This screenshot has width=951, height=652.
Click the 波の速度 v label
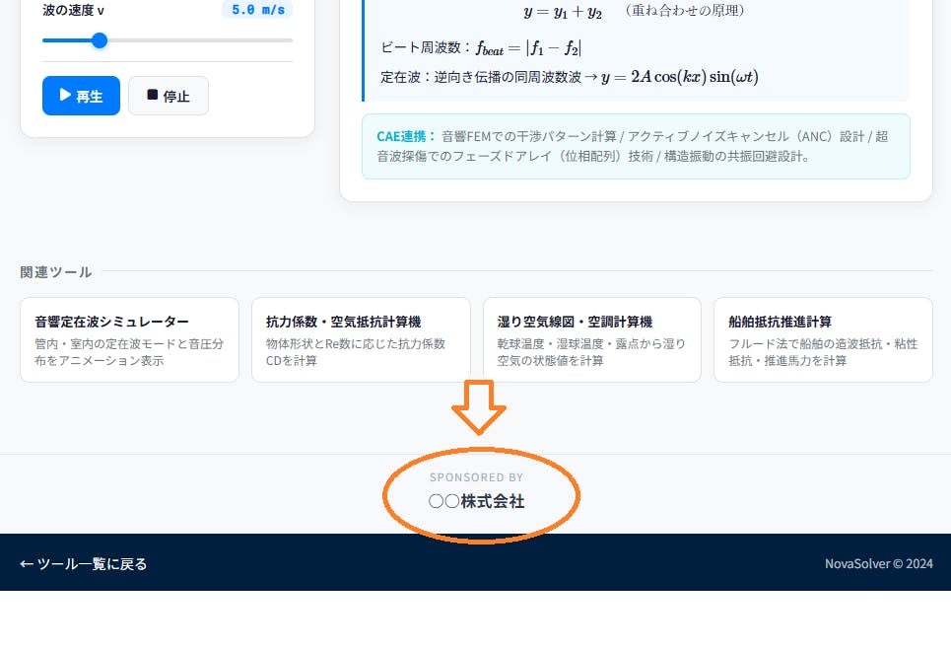click(x=74, y=10)
